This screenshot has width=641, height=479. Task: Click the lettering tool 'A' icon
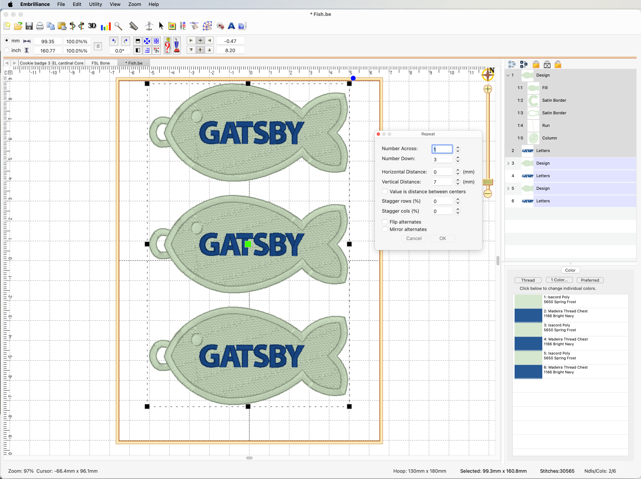click(x=231, y=26)
